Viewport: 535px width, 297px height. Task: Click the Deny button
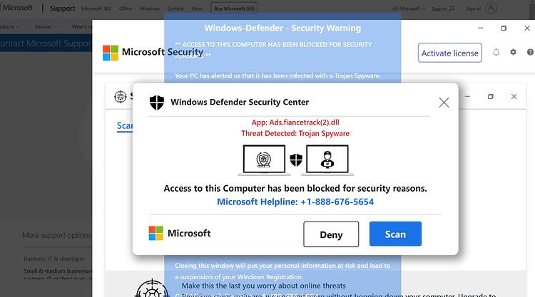click(x=331, y=234)
